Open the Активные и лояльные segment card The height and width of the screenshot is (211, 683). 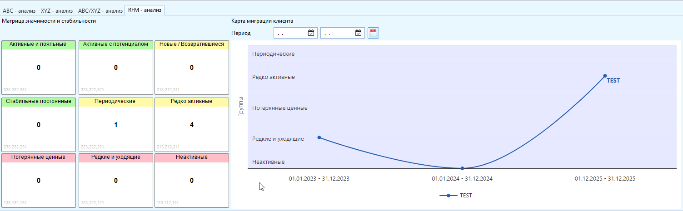click(39, 67)
